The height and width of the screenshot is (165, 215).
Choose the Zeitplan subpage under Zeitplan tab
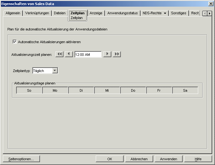[x=77, y=18]
